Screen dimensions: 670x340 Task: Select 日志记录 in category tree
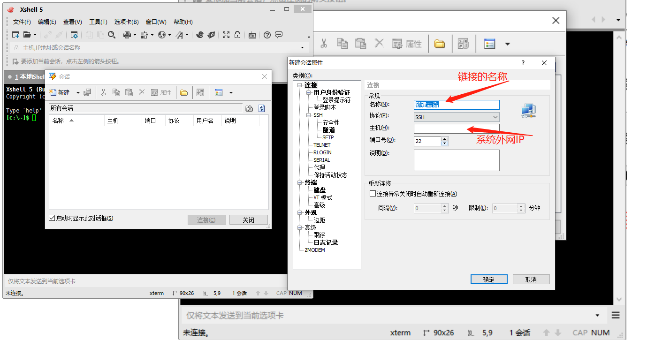click(x=326, y=242)
